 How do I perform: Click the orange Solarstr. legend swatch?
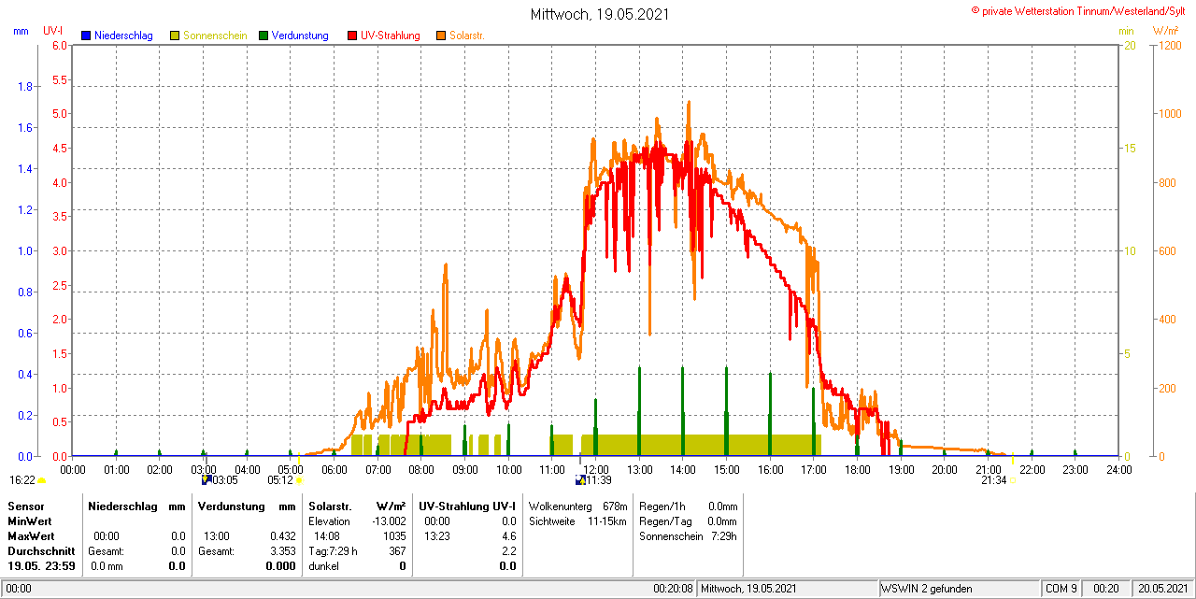coord(441,36)
